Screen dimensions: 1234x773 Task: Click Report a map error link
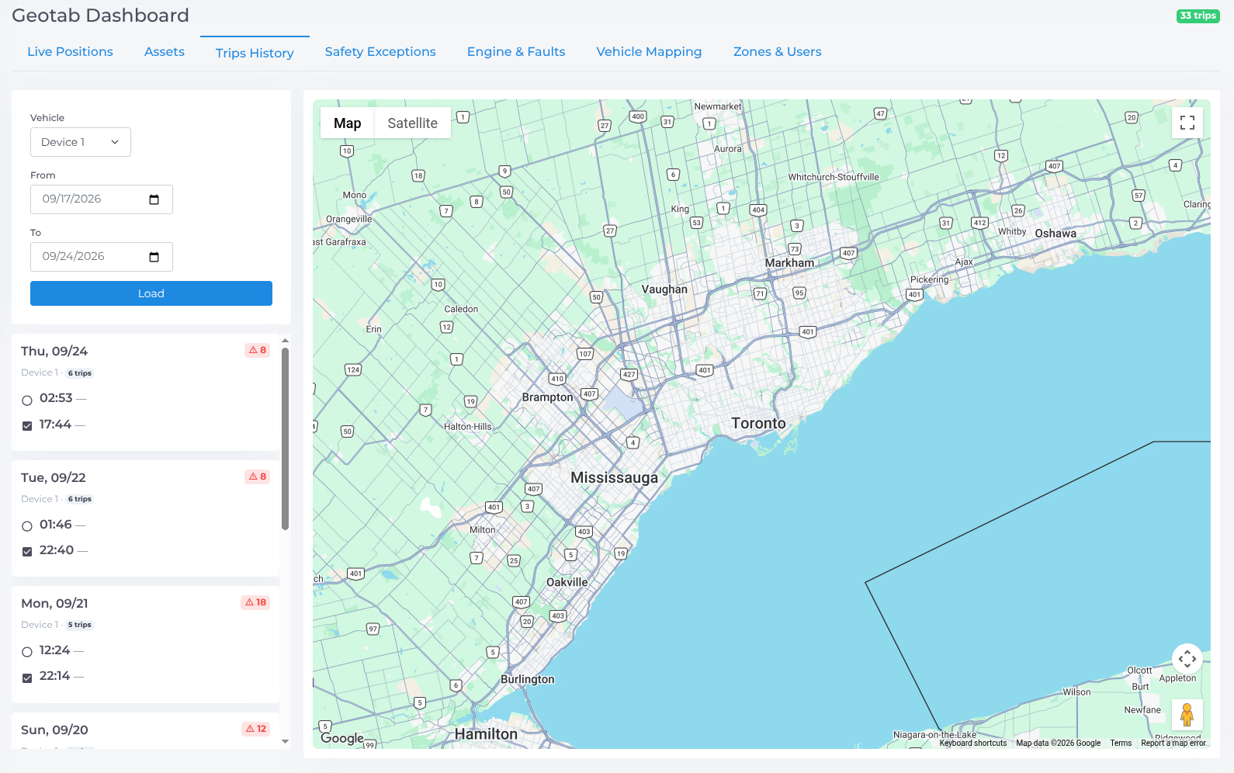[x=1173, y=743]
